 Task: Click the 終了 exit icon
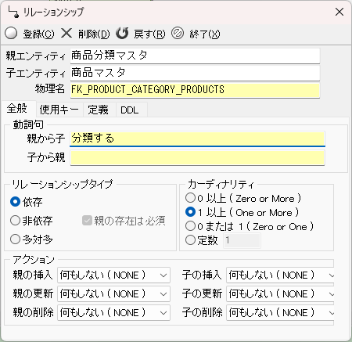pos(178,33)
